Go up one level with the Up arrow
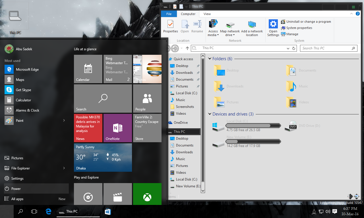Viewport: 364px width, 218px height. 187,48
